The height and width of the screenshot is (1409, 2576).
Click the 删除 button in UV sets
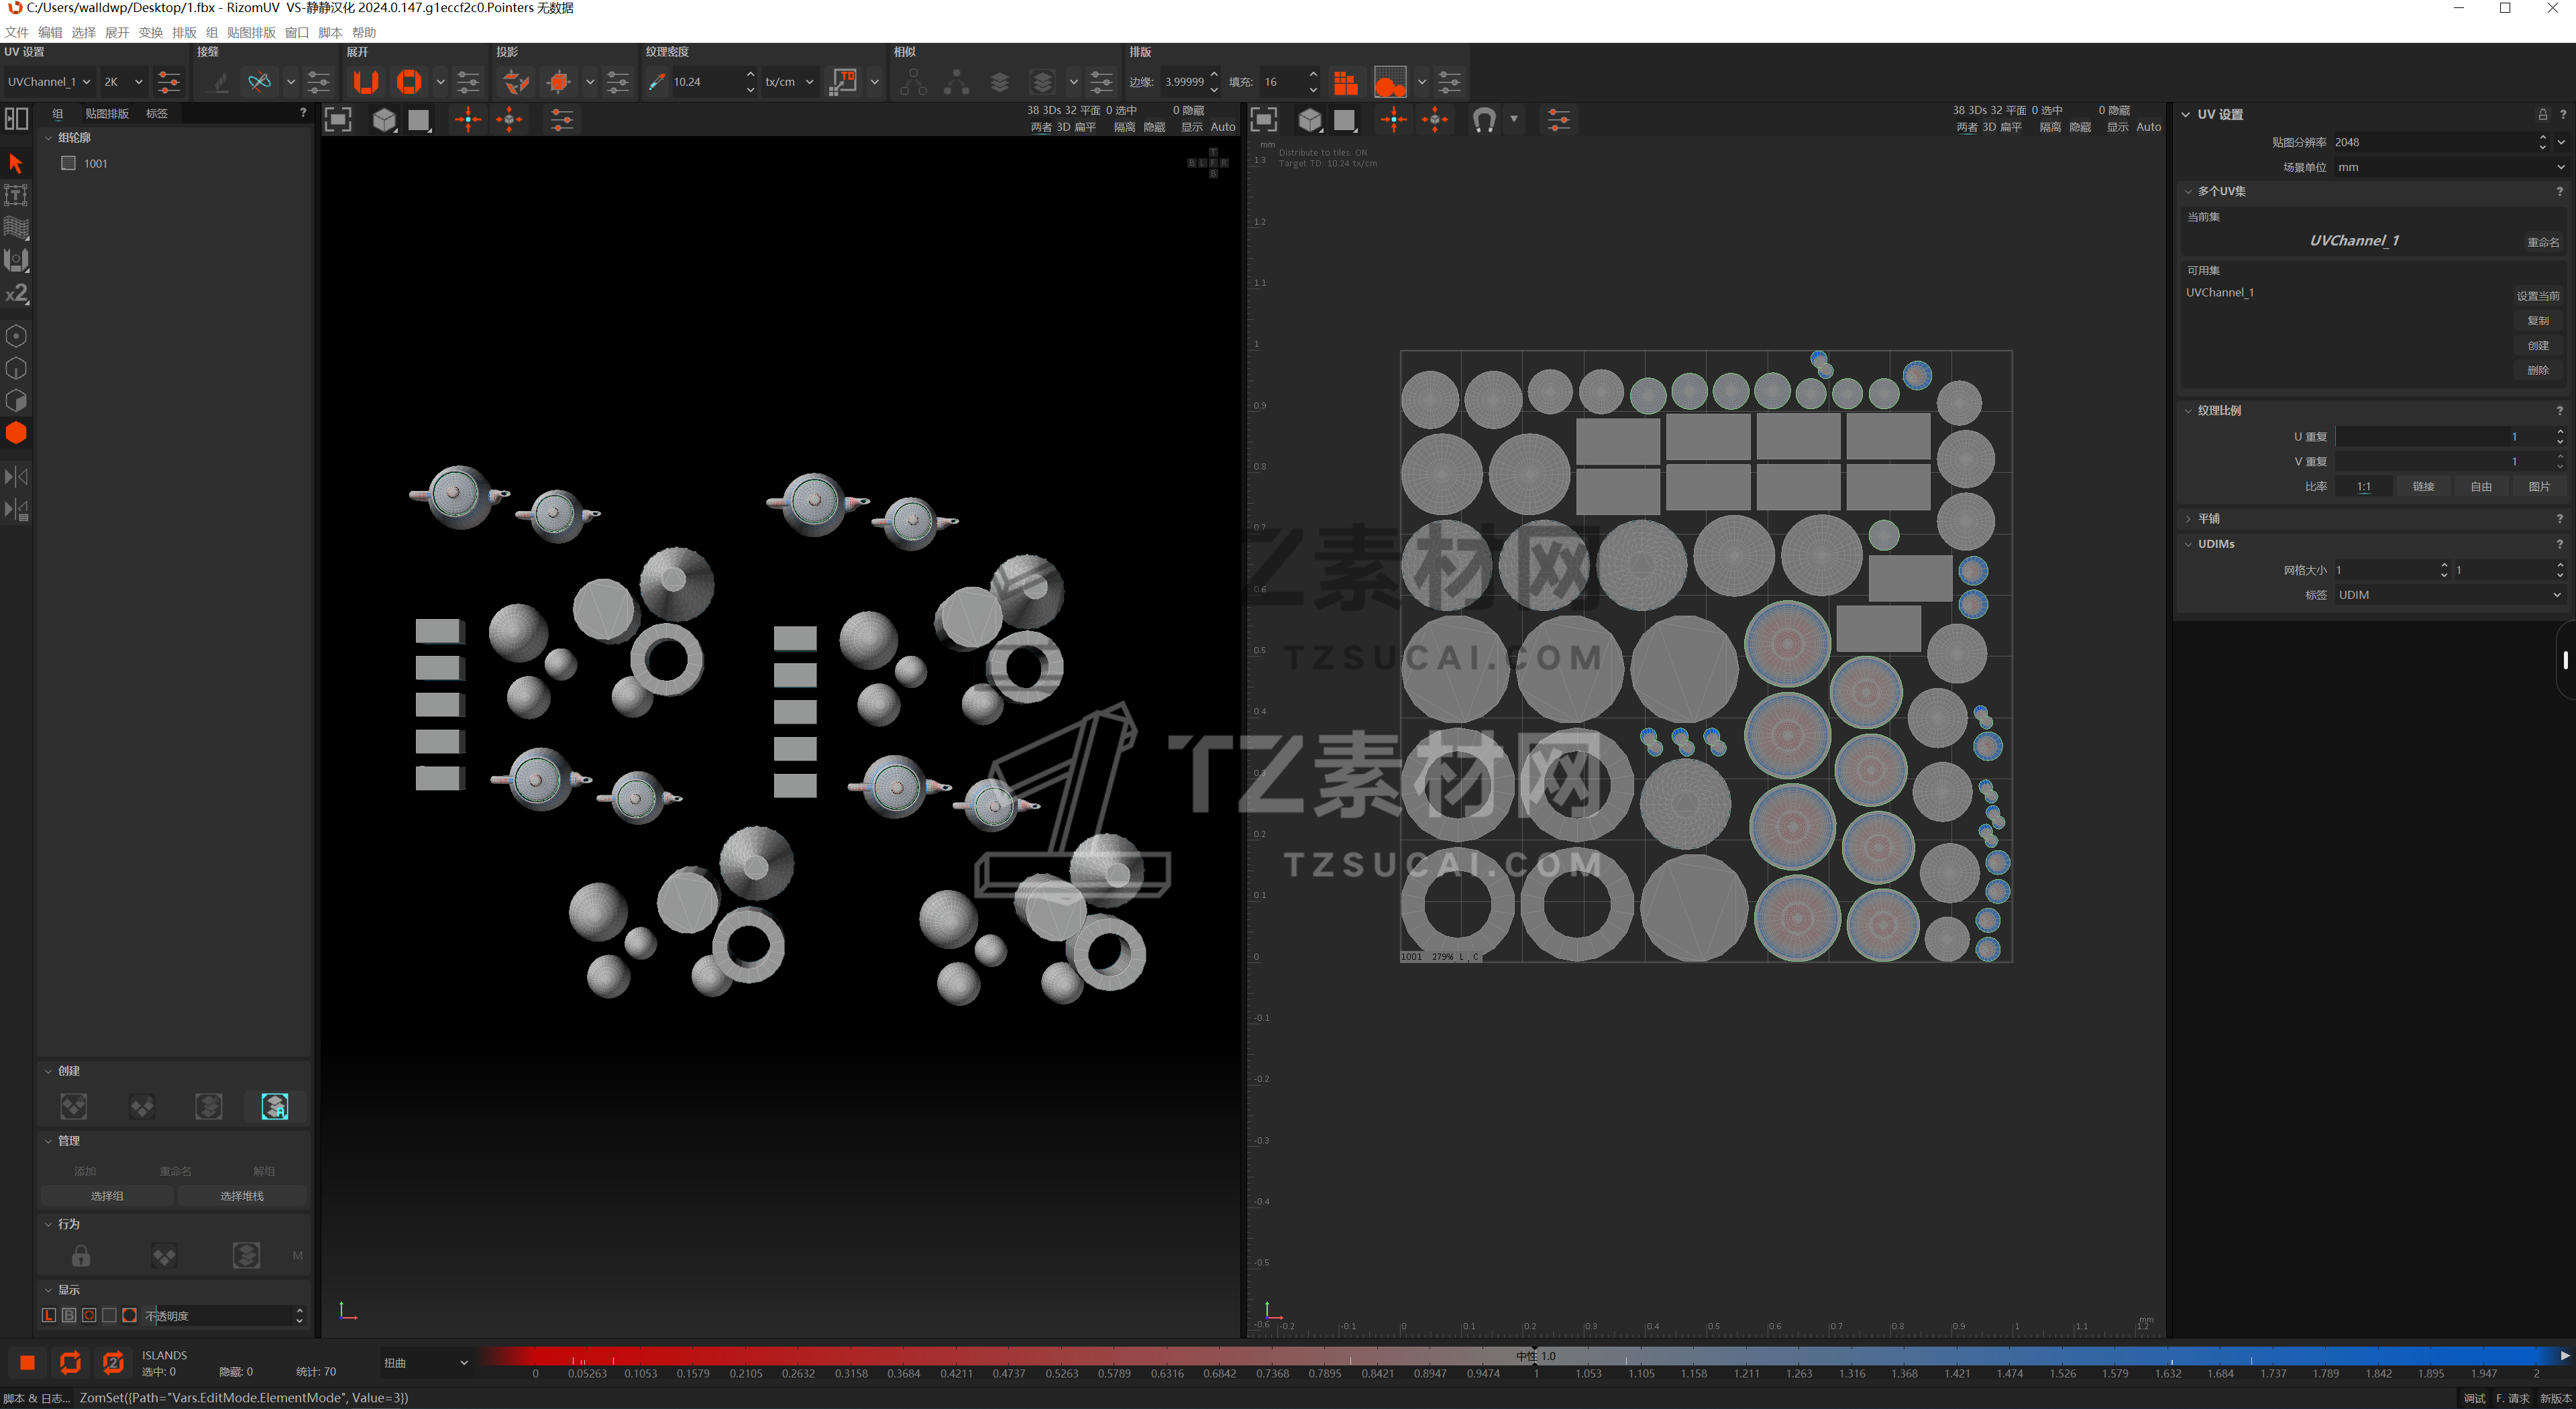2538,370
